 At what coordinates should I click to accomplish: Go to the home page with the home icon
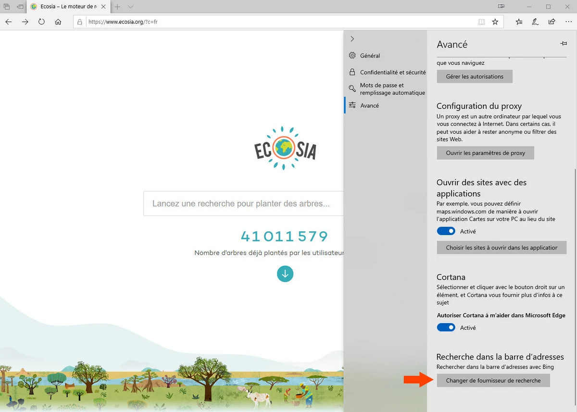[58, 21]
